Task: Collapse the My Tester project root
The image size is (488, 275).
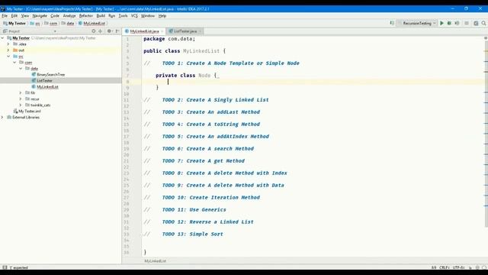Action: pyautogui.click(x=2, y=38)
